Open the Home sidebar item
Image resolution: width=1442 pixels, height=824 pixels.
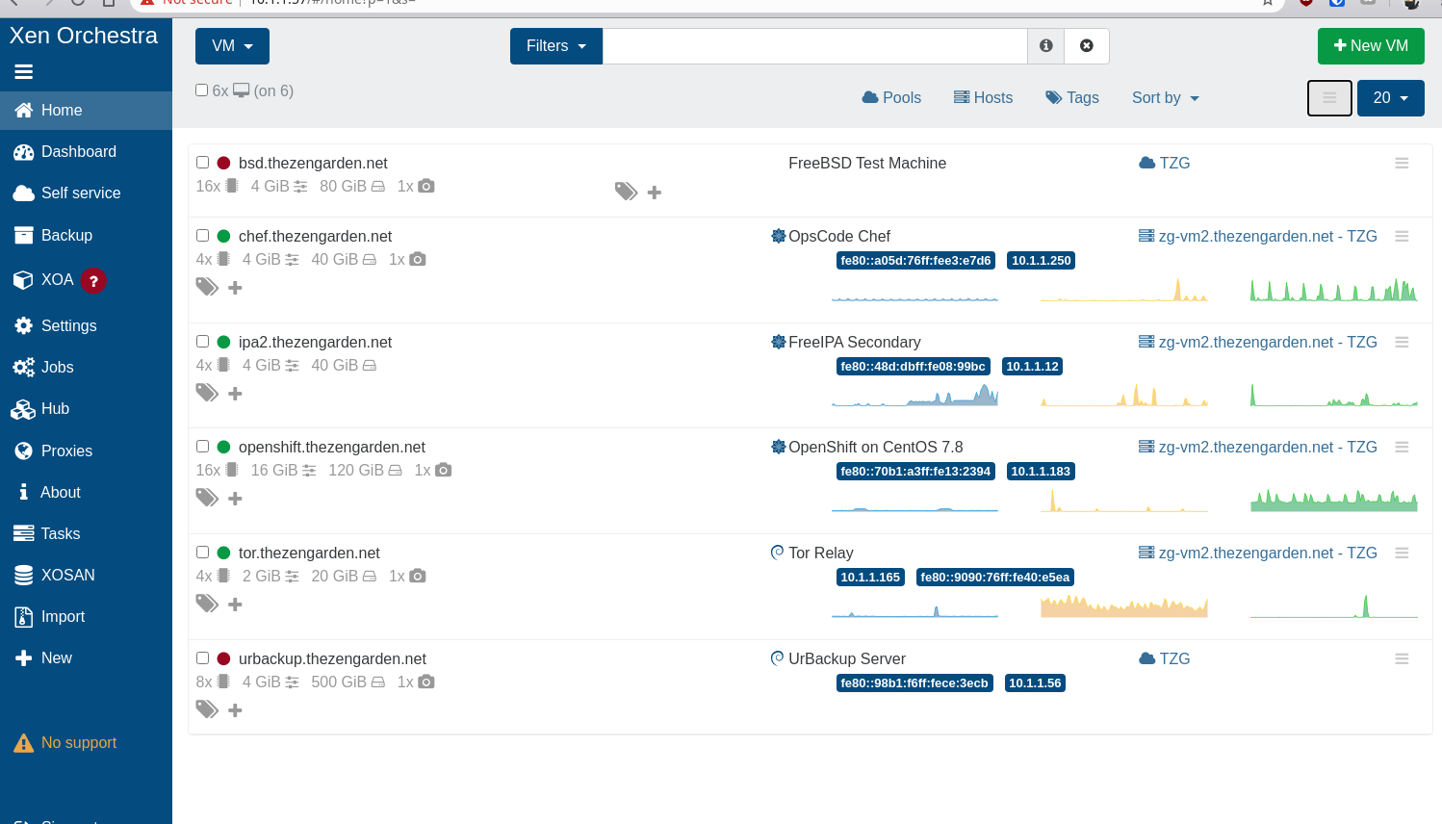tap(86, 111)
